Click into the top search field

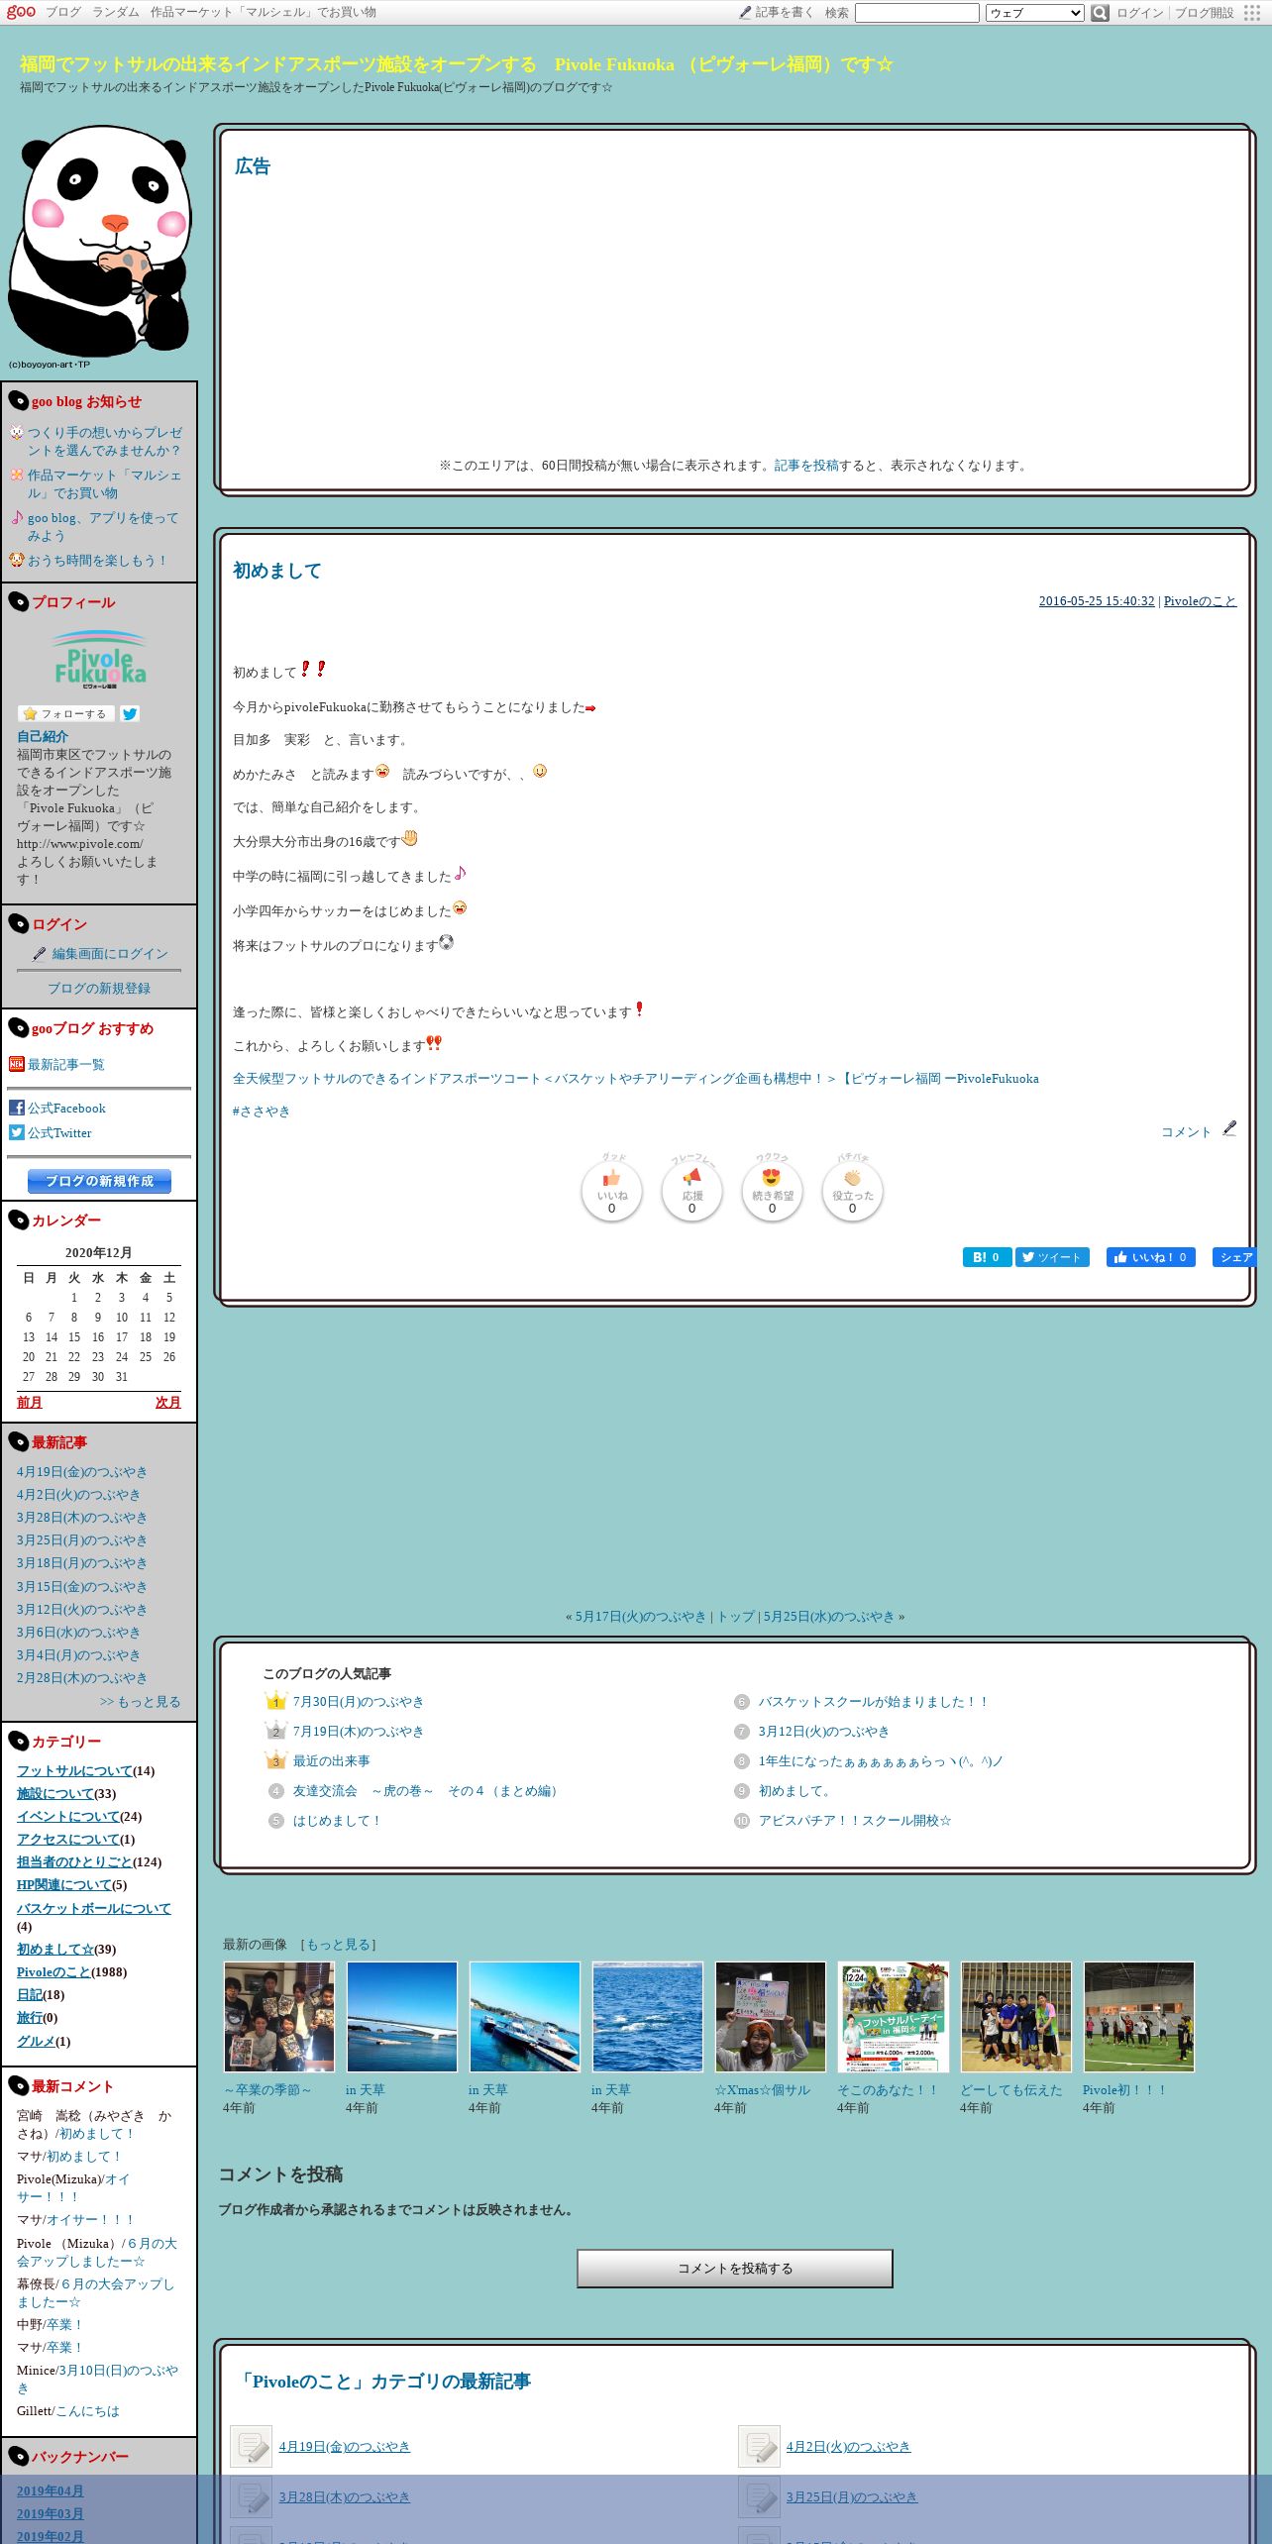click(x=917, y=13)
